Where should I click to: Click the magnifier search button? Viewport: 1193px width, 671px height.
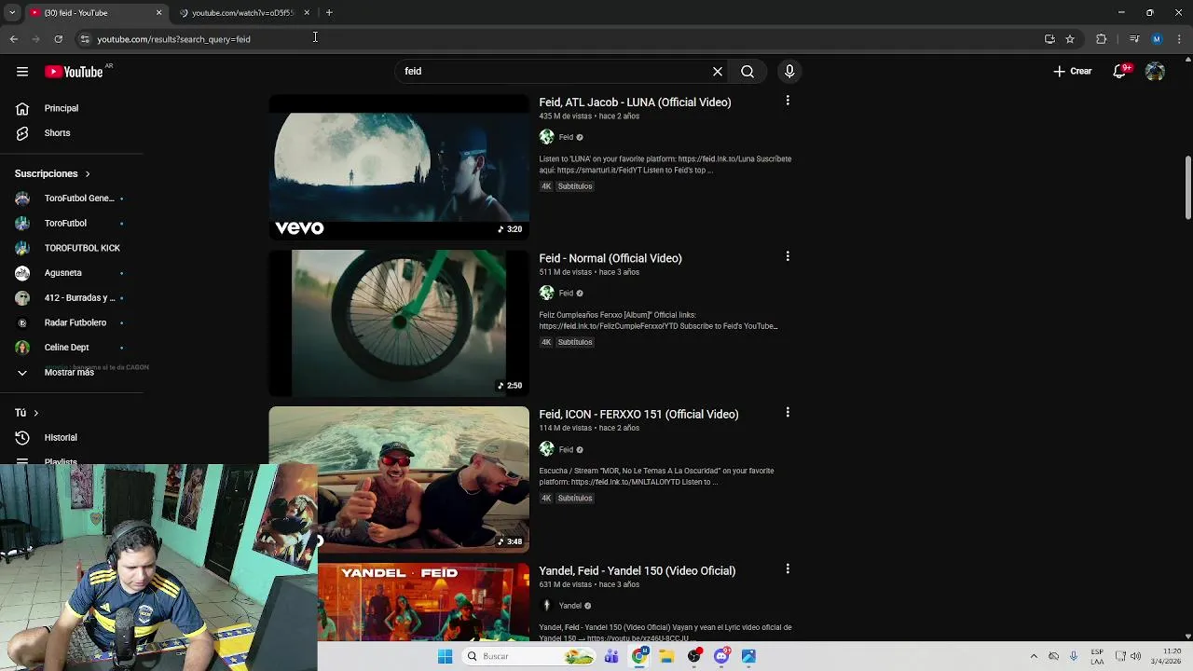pyautogui.click(x=747, y=72)
